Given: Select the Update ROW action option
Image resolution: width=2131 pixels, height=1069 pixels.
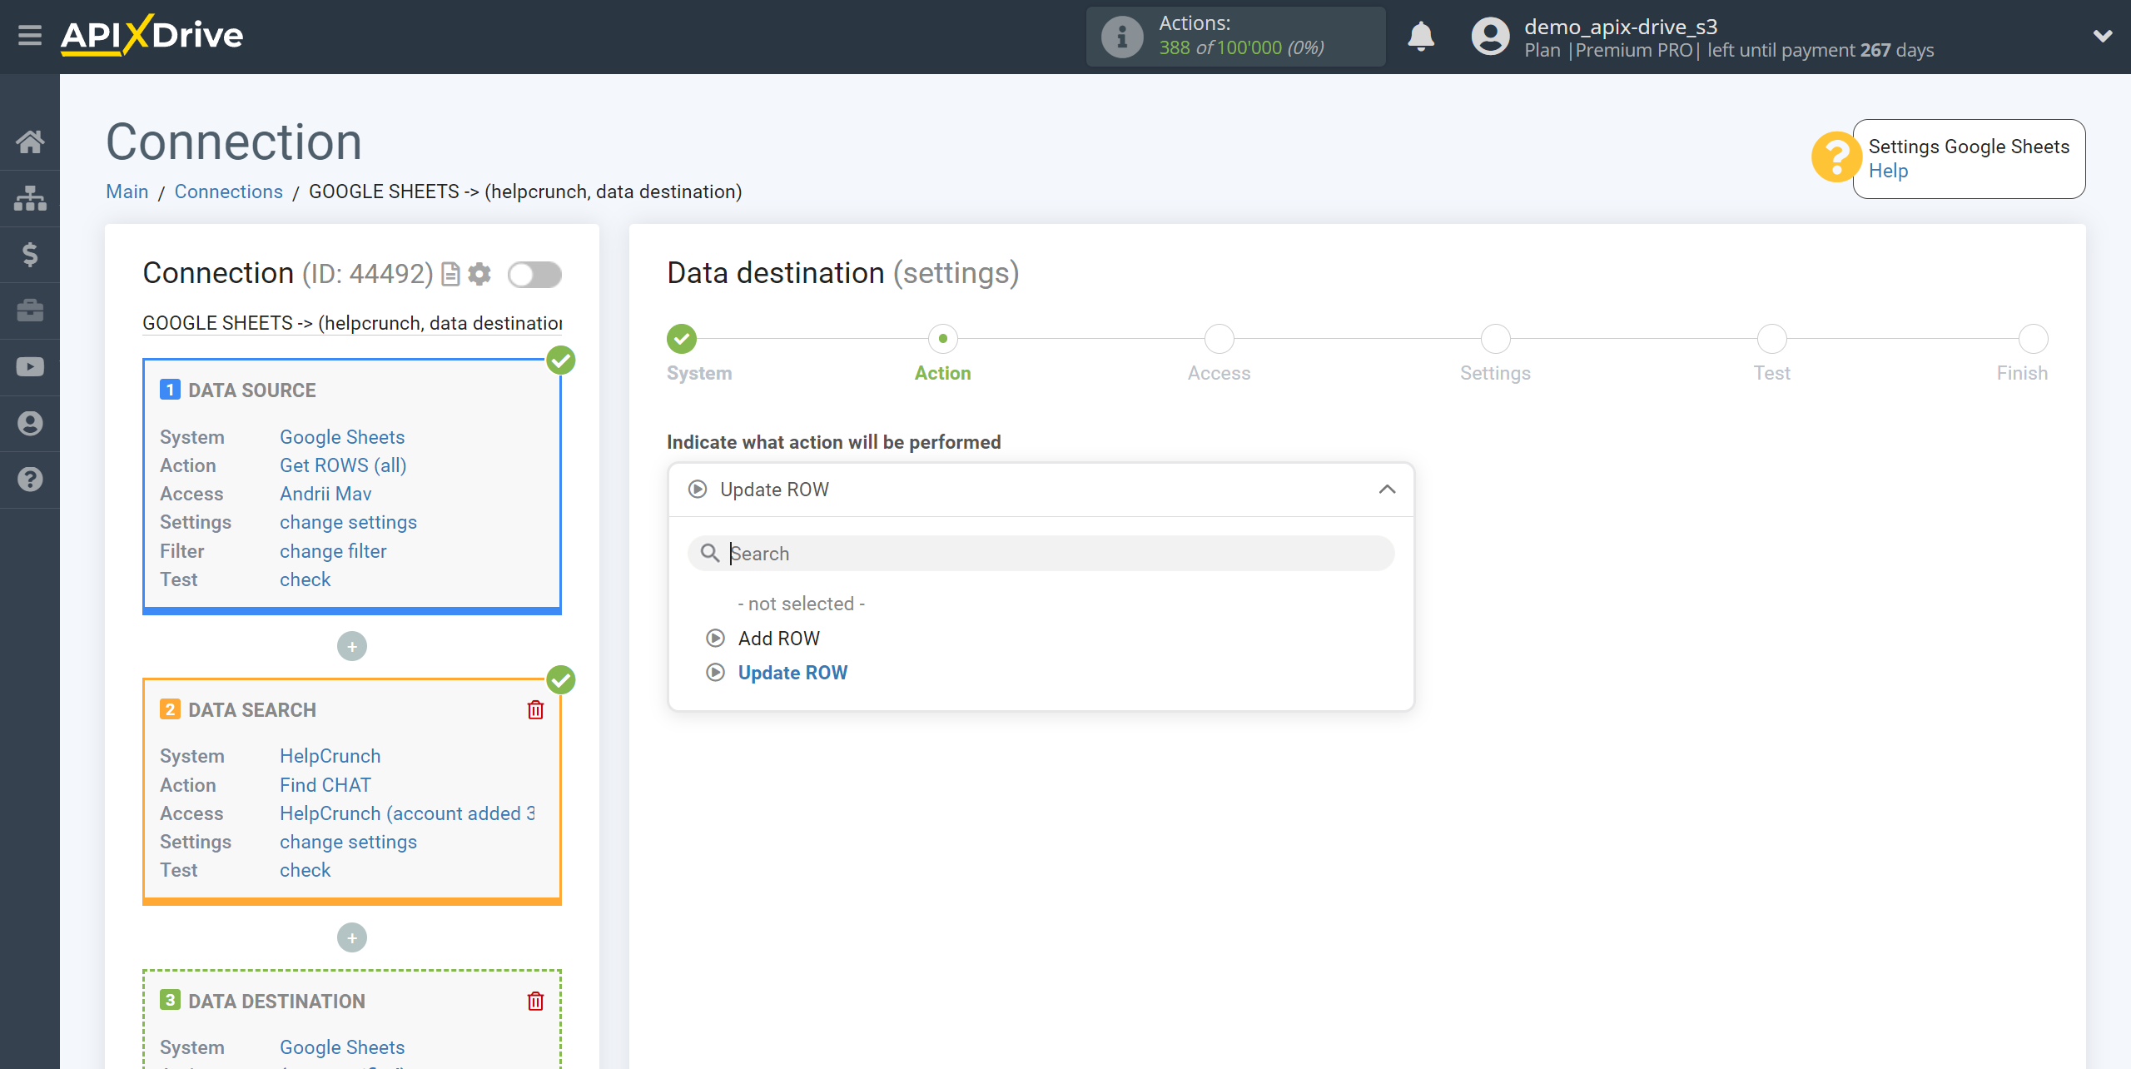Looking at the screenshot, I should (793, 672).
